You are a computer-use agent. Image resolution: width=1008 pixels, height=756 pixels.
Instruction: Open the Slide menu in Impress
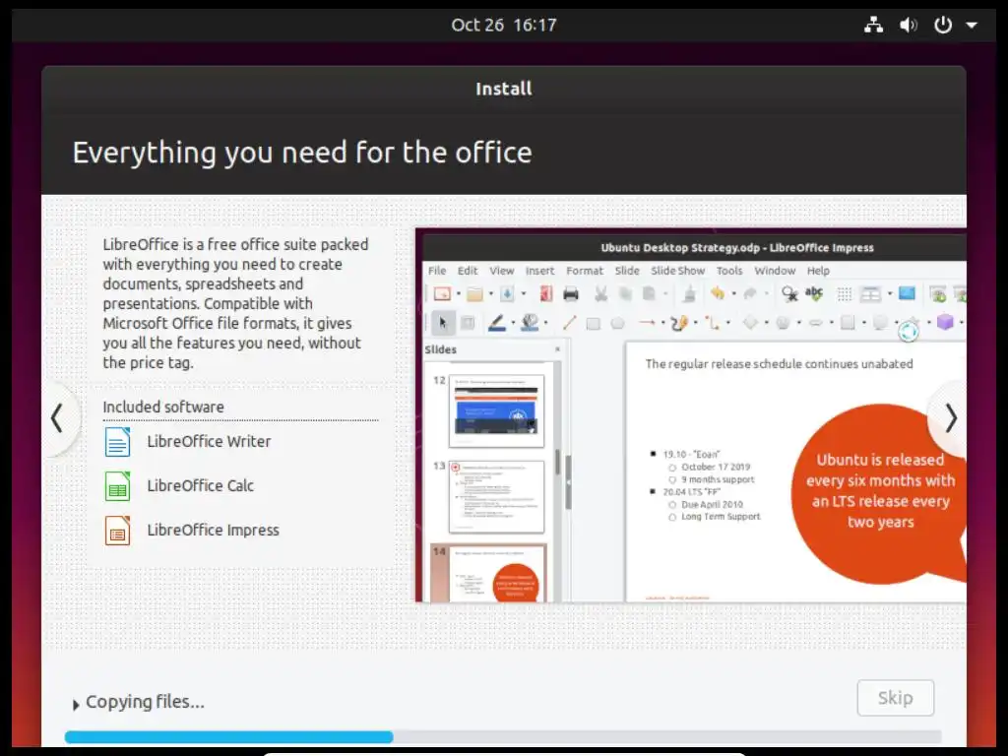coord(627,271)
